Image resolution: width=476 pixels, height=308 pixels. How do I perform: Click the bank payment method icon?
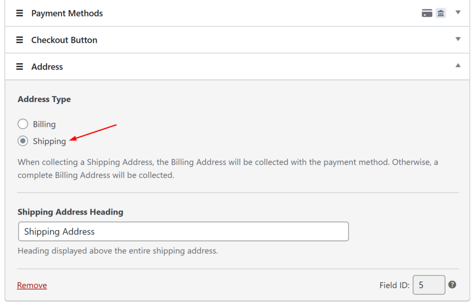[441, 13]
